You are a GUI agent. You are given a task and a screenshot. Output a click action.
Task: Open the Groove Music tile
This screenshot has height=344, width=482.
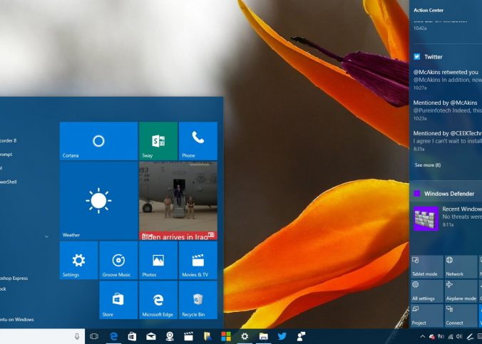coord(118,261)
